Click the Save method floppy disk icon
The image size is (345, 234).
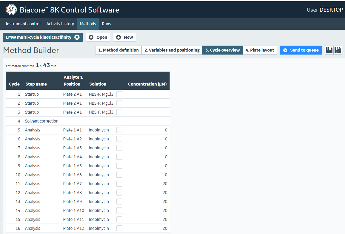tap(329, 50)
